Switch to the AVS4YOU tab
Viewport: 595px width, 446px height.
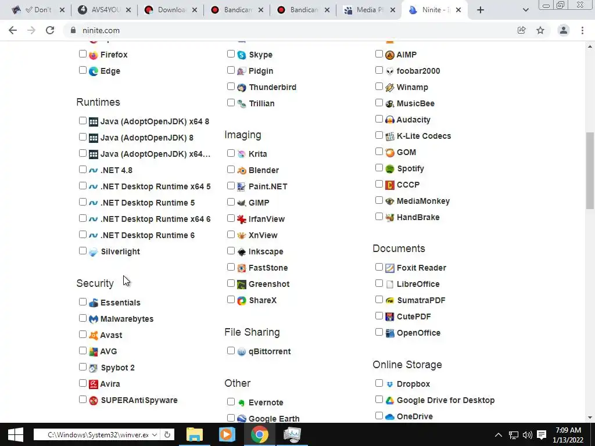[105, 10]
